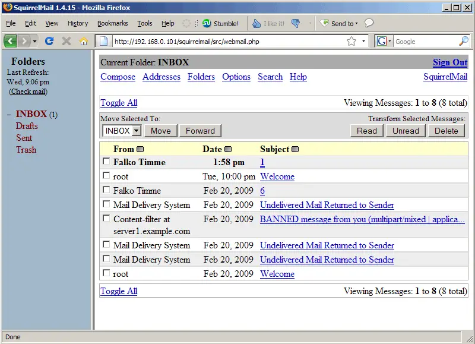Image resolution: width=475 pixels, height=344 pixels.
Task: Open the File menu
Action: click(11, 23)
